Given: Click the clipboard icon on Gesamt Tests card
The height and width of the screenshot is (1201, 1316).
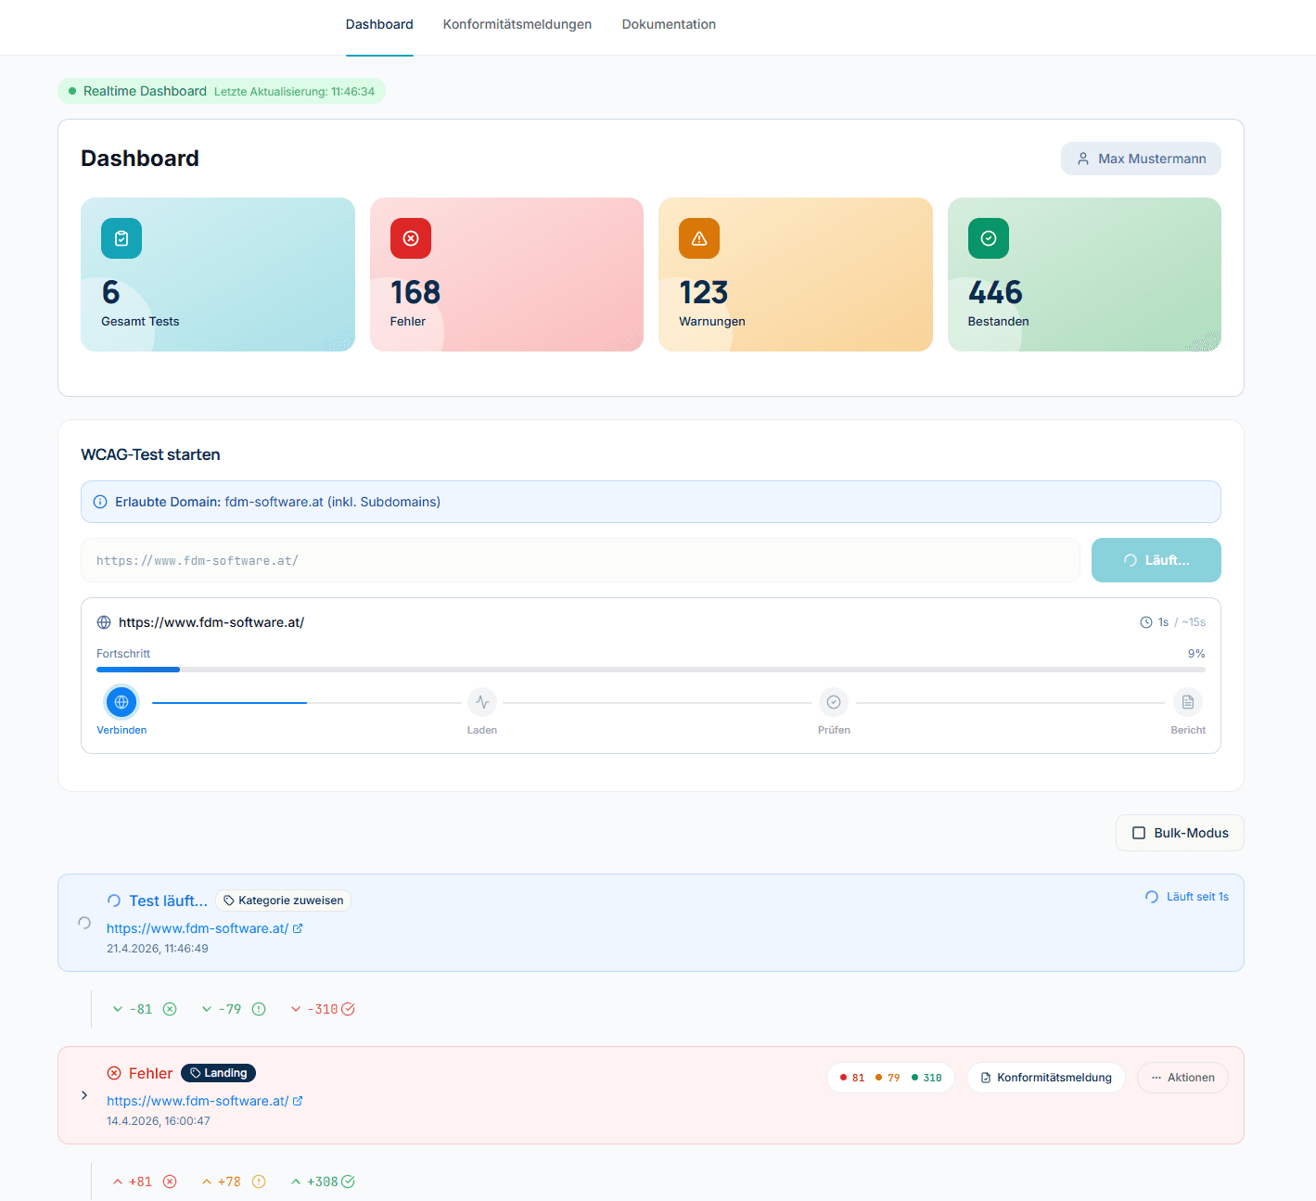Looking at the screenshot, I should pyautogui.click(x=121, y=238).
